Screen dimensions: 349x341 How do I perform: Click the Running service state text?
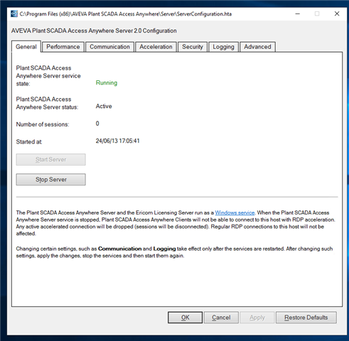(107, 83)
